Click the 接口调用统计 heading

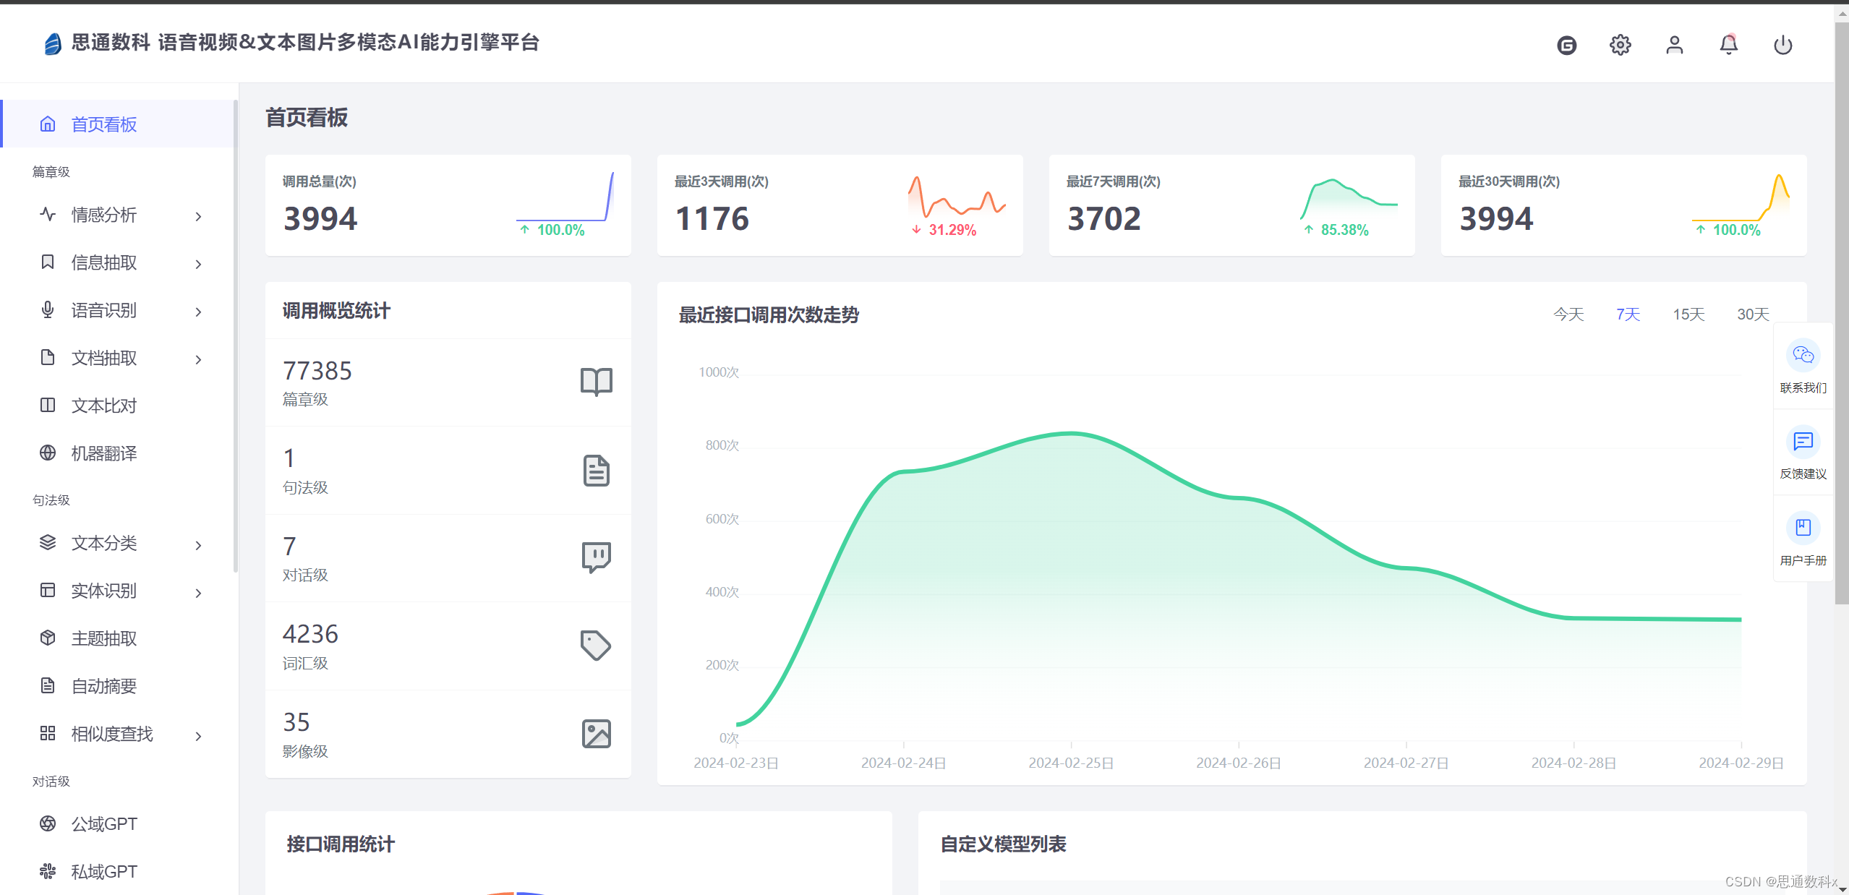click(x=341, y=844)
